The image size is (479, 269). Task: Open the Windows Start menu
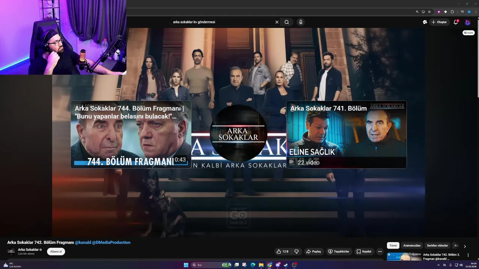pyautogui.click(x=186, y=265)
